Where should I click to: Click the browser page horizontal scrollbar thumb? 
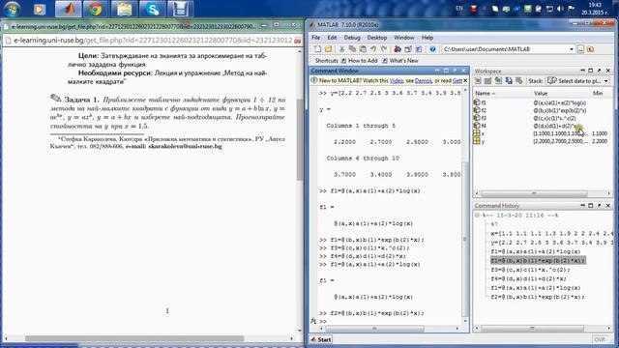click(134, 338)
